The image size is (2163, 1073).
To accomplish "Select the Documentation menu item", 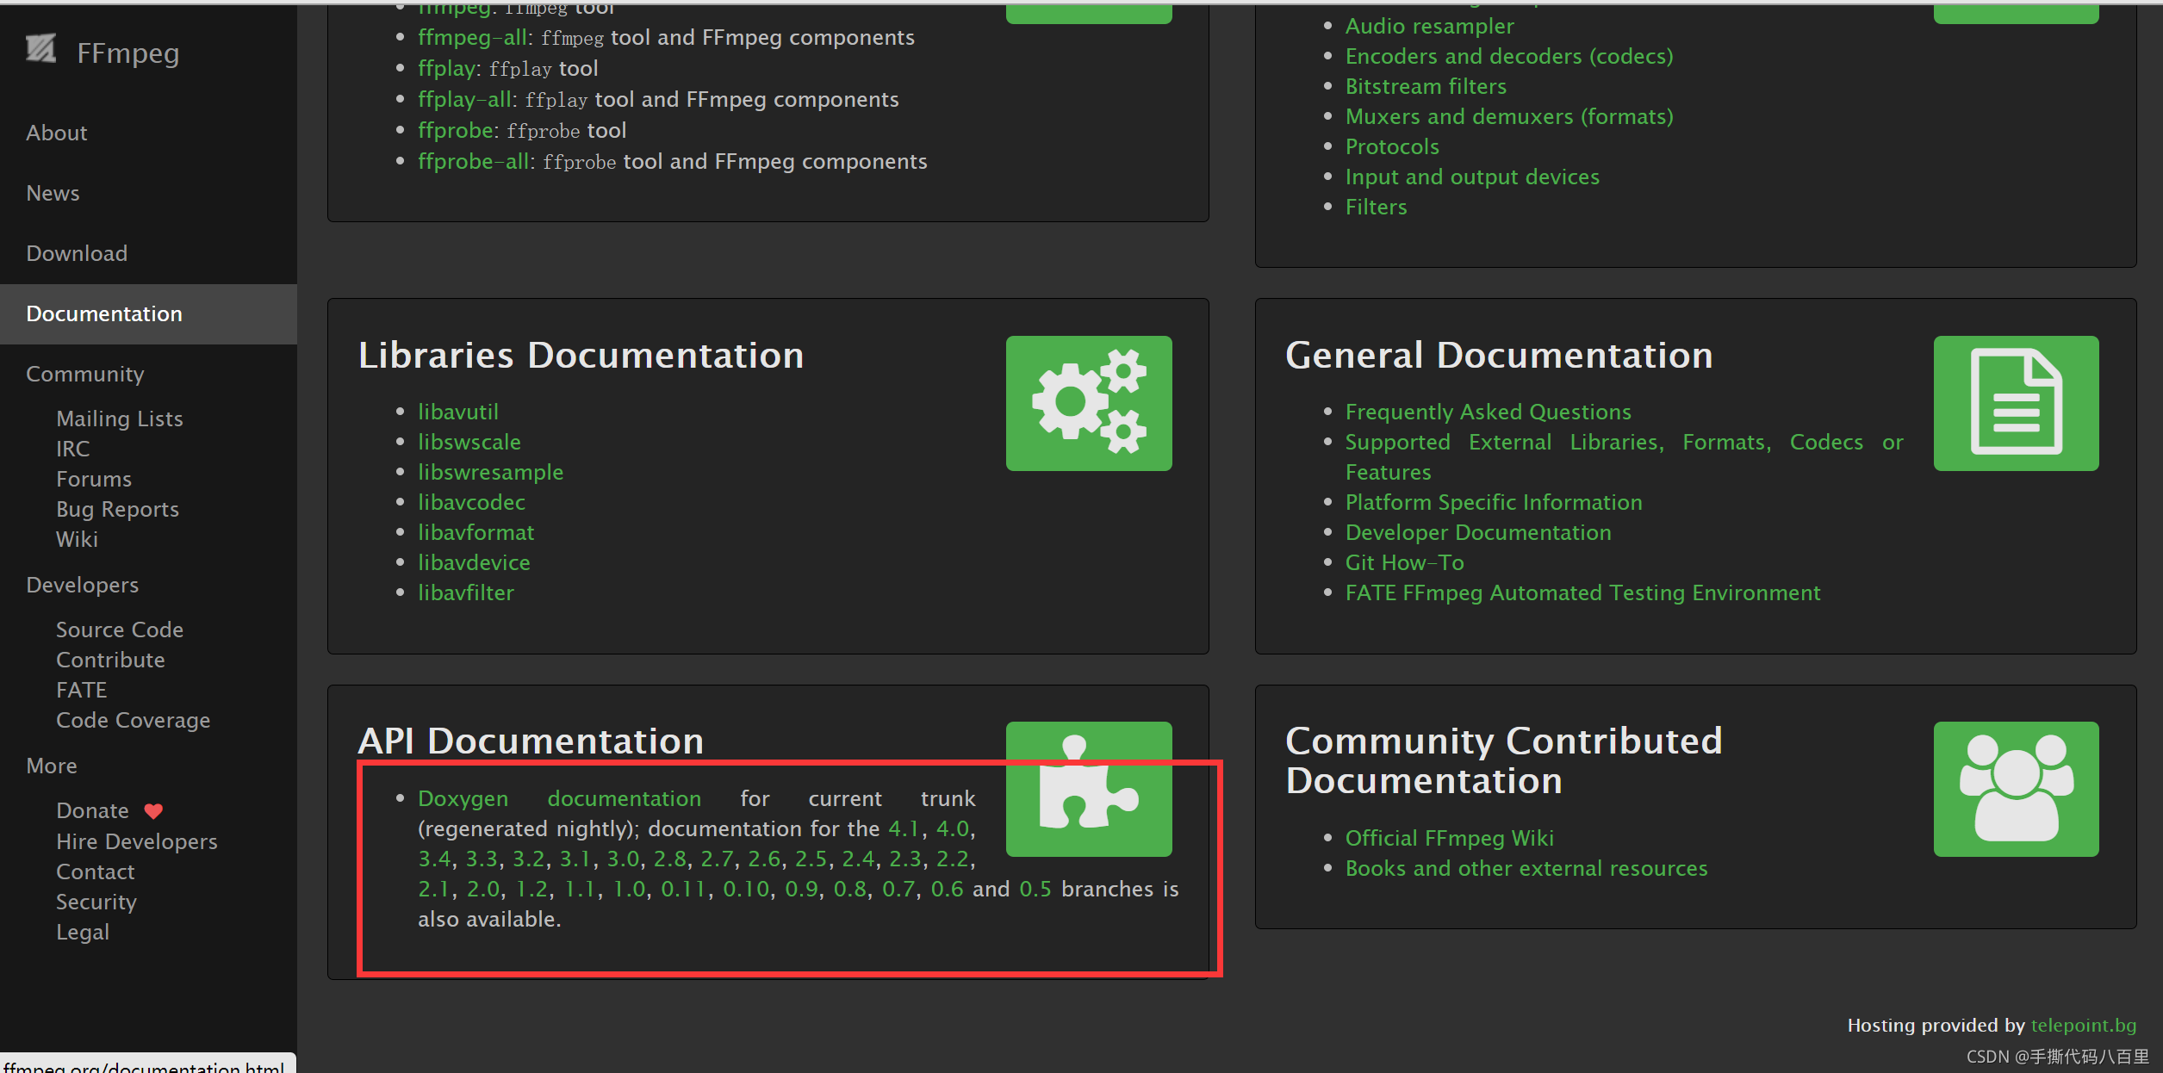I will tap(103, 313).
